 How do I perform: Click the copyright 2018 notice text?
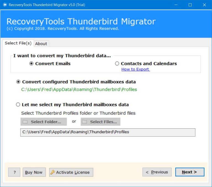click(x=63, y=28)
